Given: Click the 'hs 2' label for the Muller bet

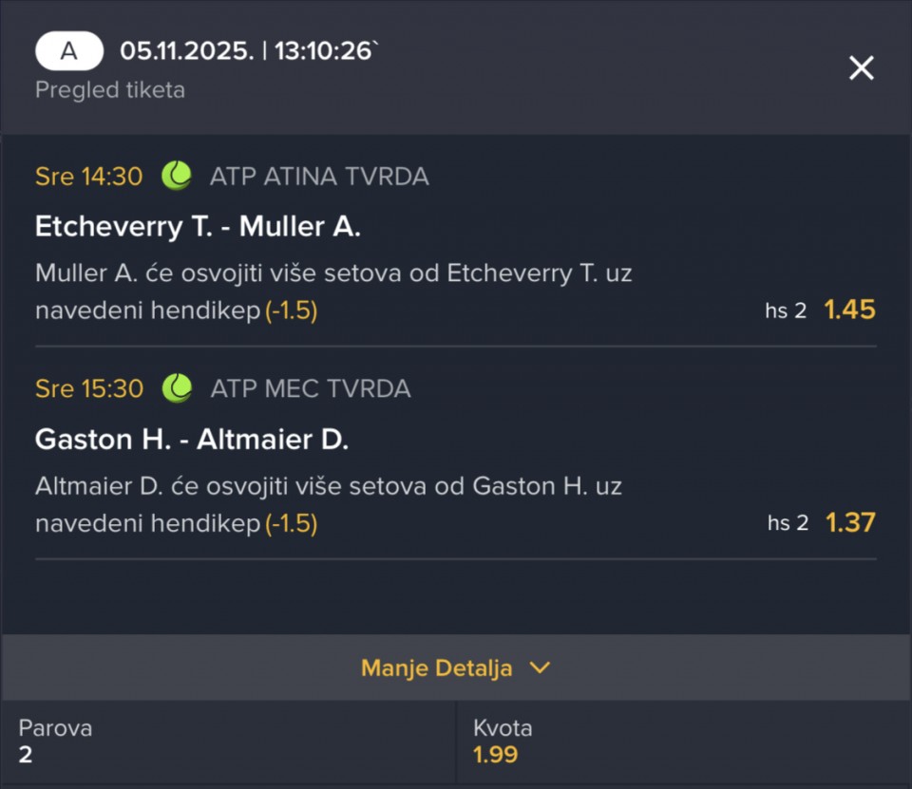Looking at the screenshot, I should coord(786,310).
